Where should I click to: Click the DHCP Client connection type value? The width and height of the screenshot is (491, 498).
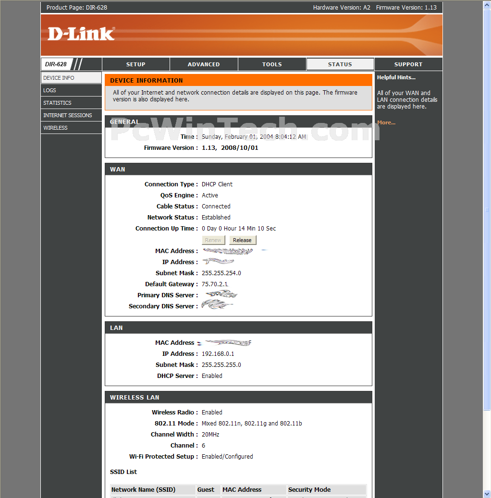[x=217, y=184]
